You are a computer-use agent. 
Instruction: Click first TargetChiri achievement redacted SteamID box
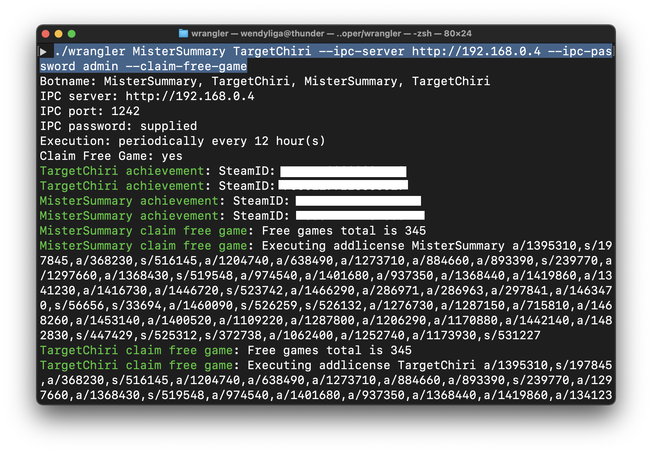(x=343, y=171)
